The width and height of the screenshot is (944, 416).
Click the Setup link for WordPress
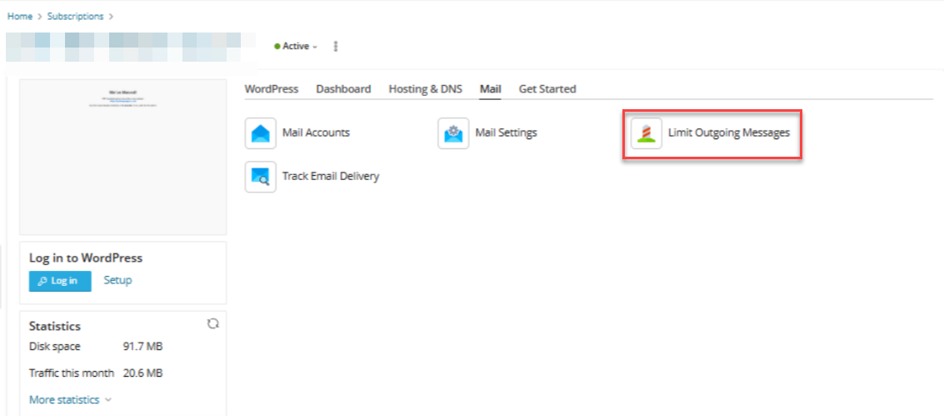click(118, 280)
